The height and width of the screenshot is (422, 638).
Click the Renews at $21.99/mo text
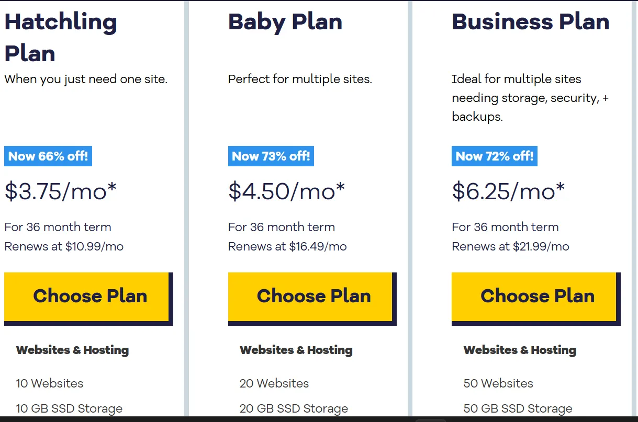(510, 246)
